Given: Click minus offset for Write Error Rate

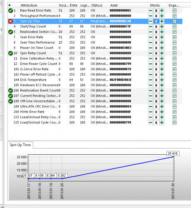Looking at the screenshot, I should [151, 112].
